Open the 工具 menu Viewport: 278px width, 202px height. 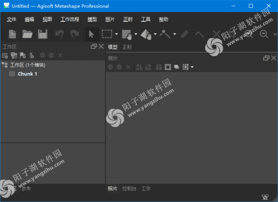[146, 19]
